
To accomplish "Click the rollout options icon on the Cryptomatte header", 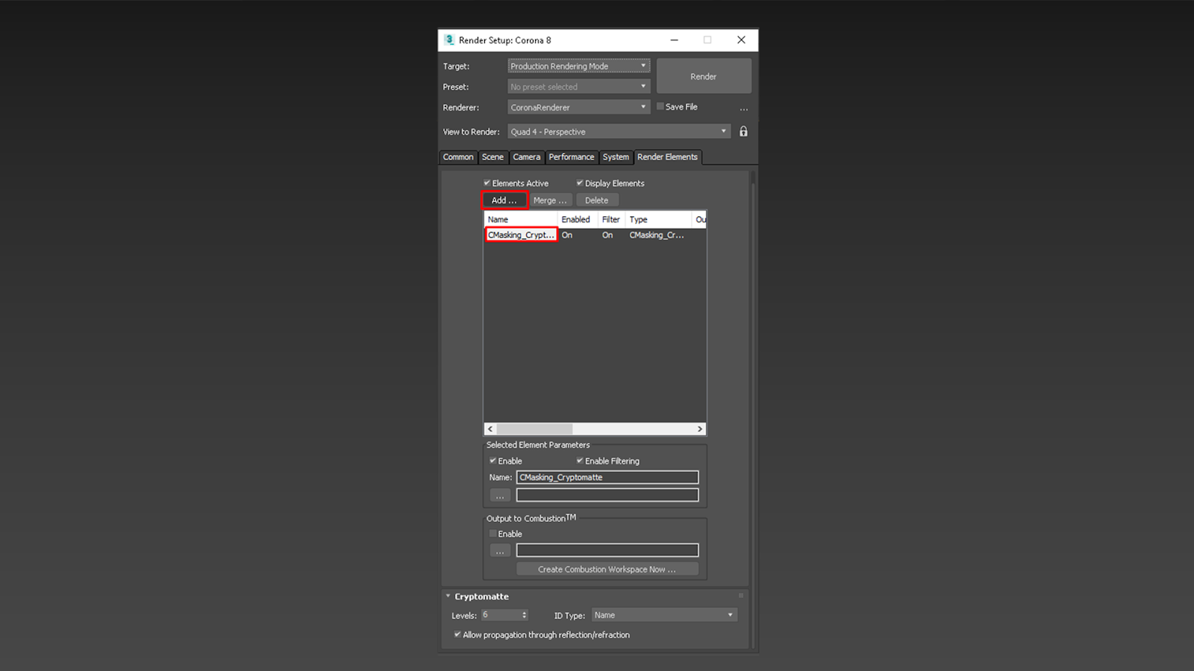I will (741, 596).
